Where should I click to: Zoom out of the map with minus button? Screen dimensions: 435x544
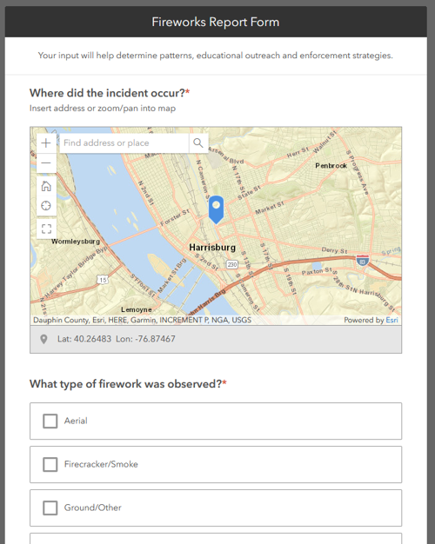(x=46, y=163)
